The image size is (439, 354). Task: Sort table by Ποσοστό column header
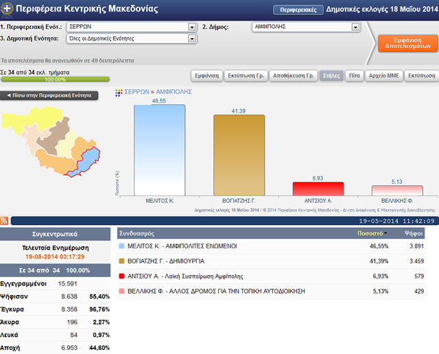click(x=370, y=233)
